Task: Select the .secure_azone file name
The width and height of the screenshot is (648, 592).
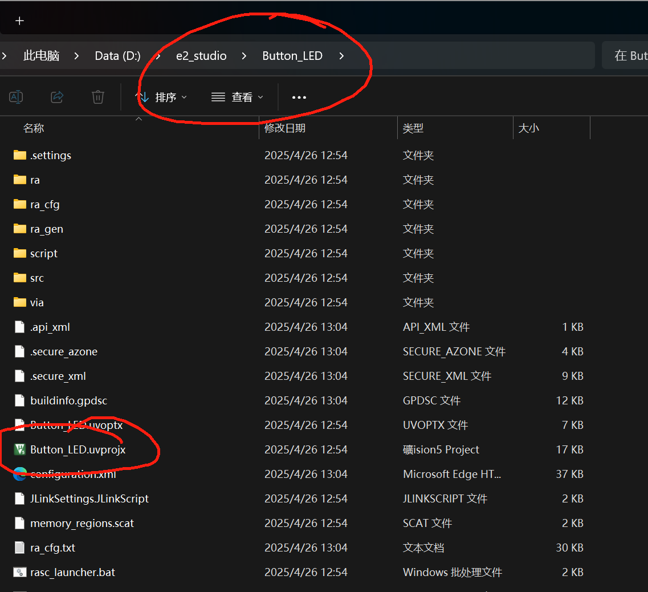Action: point(64,352)
